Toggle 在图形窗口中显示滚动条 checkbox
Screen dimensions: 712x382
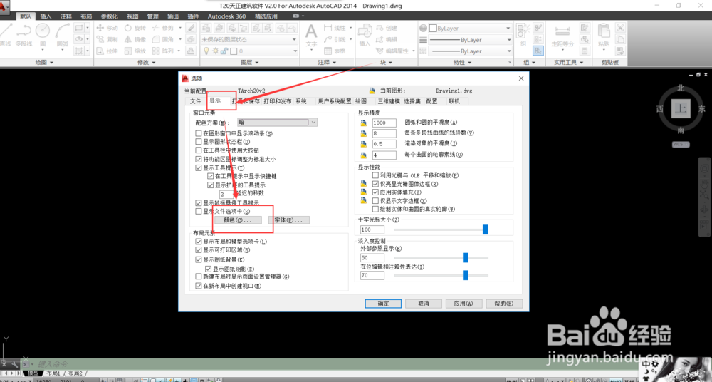click(x=199, y=133)
